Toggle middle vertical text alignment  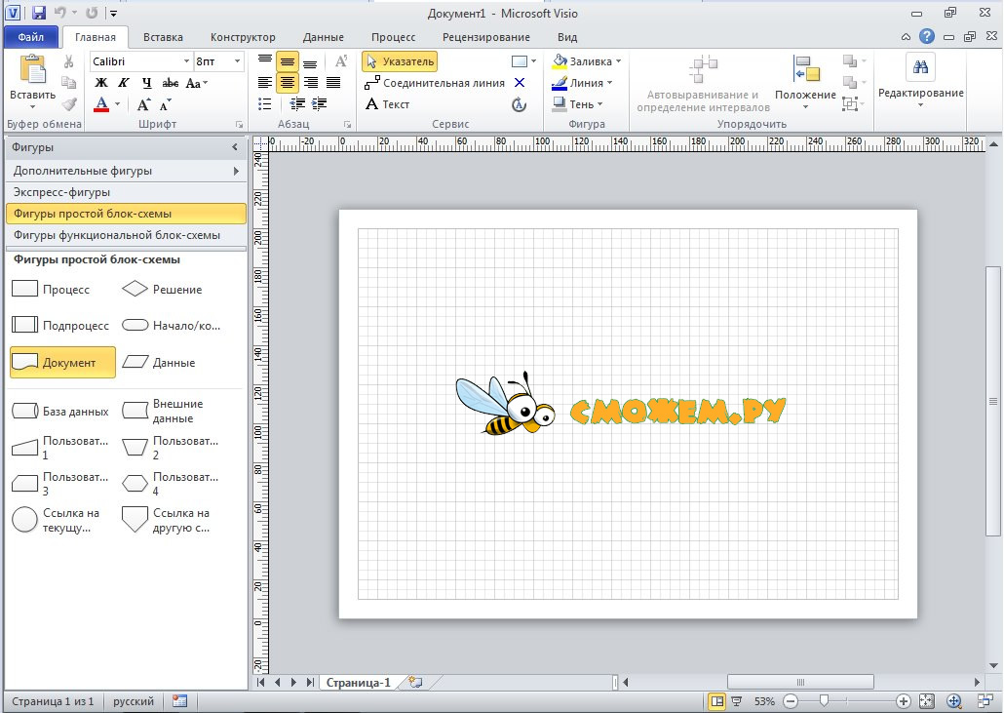288,61
